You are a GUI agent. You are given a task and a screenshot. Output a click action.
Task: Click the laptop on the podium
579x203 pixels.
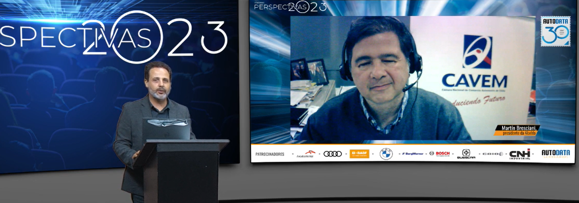(166, 129)
